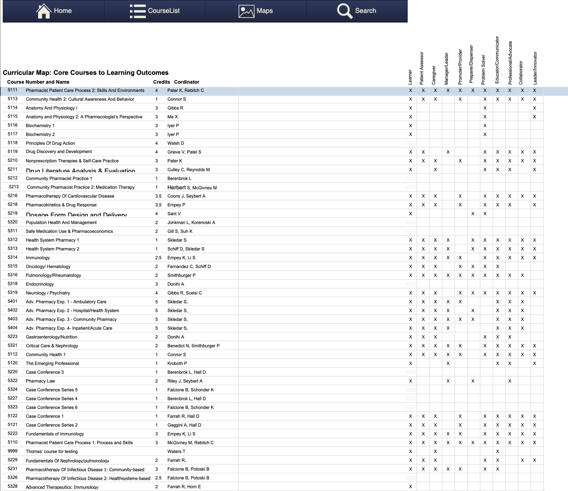Toggle the Learner X for Anatomy And Physiology I

click(x=410, y=108)
